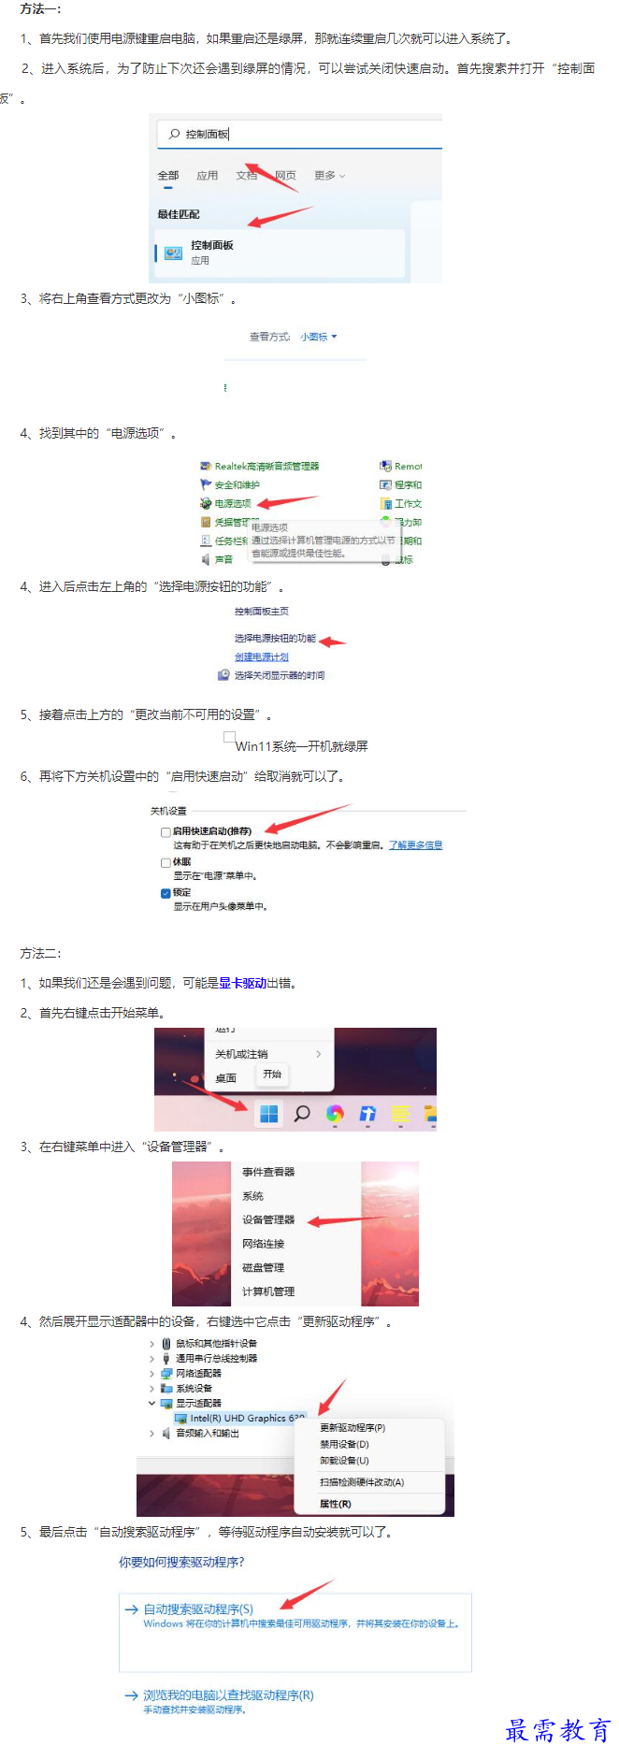Click 选择电源按钮的功能 link
The width and height of the screenshot is (619, 1760).
(275, 638)
